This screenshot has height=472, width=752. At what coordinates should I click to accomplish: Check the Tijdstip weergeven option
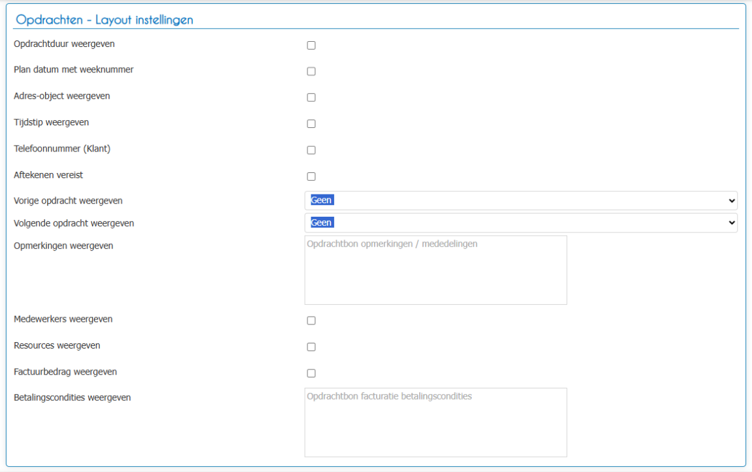coord(311,124)
